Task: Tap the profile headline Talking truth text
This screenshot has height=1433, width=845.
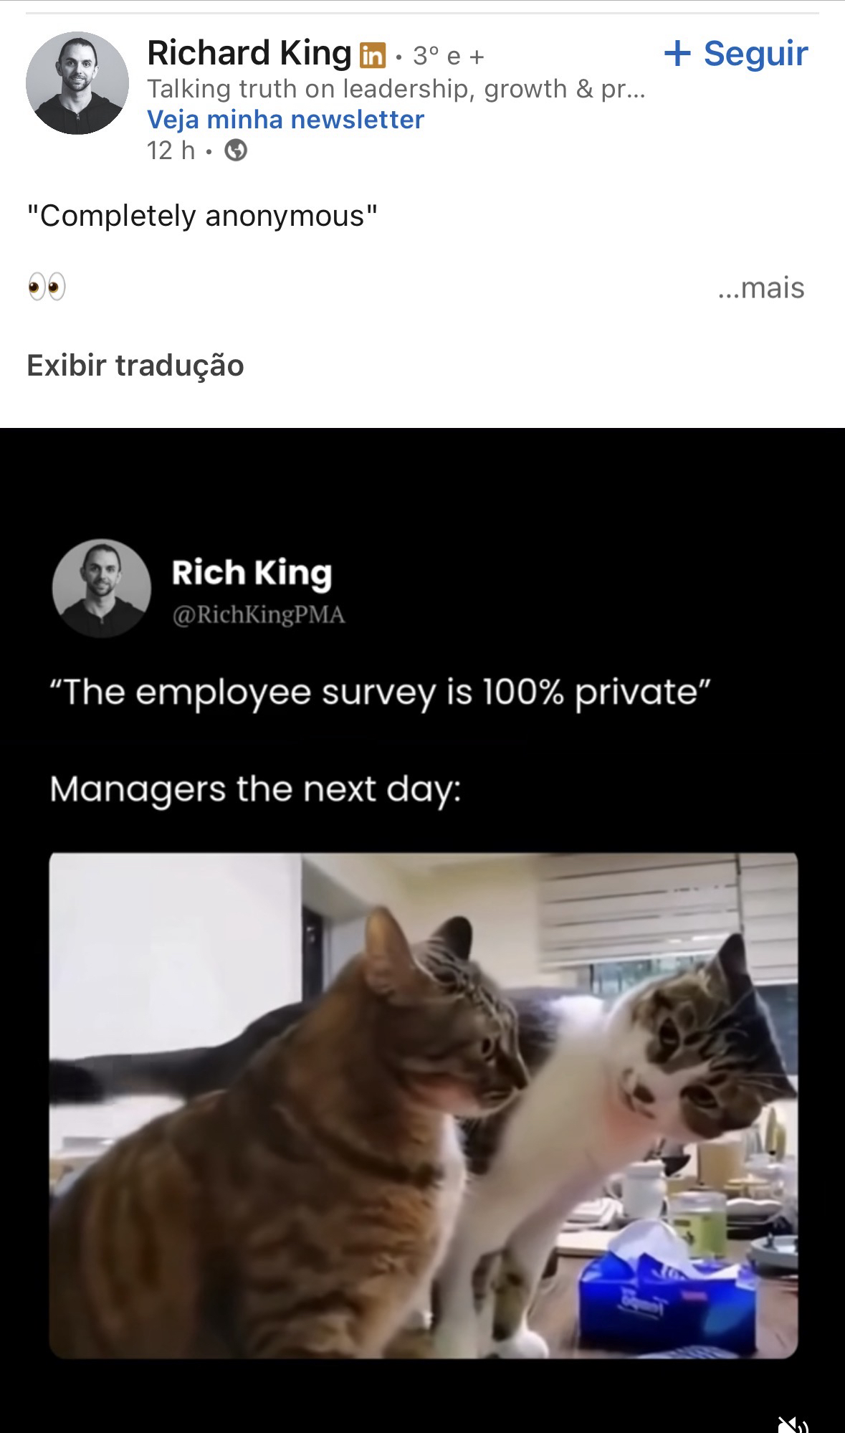Action: pyautogui.click(x=396, y=89)
